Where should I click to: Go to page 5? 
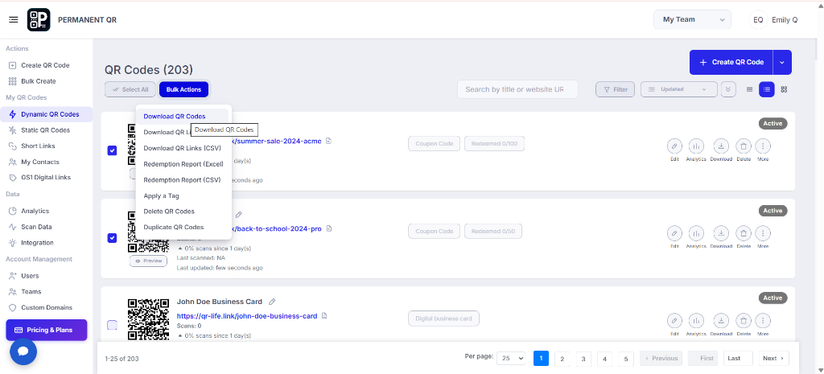(625, 358)
